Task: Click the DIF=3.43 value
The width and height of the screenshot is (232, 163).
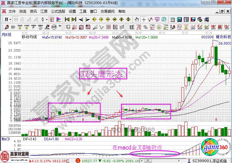Action: click(30, 139)
